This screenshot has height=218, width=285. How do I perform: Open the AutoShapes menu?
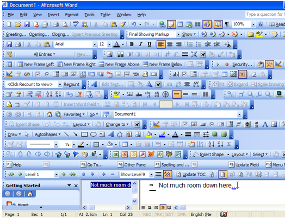(48, 134)
